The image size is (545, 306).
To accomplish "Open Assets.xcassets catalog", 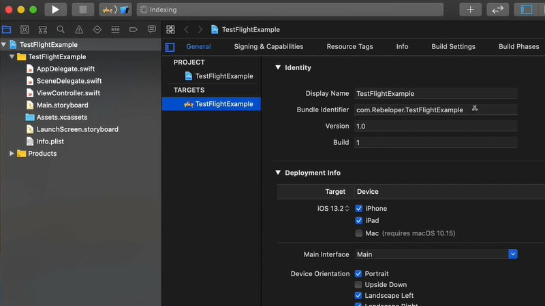I will [x=62, y=117].
